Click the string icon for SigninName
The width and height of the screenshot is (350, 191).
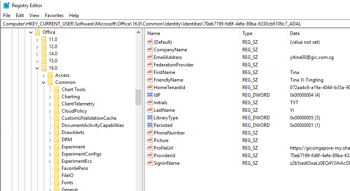[x=149, y=163]
